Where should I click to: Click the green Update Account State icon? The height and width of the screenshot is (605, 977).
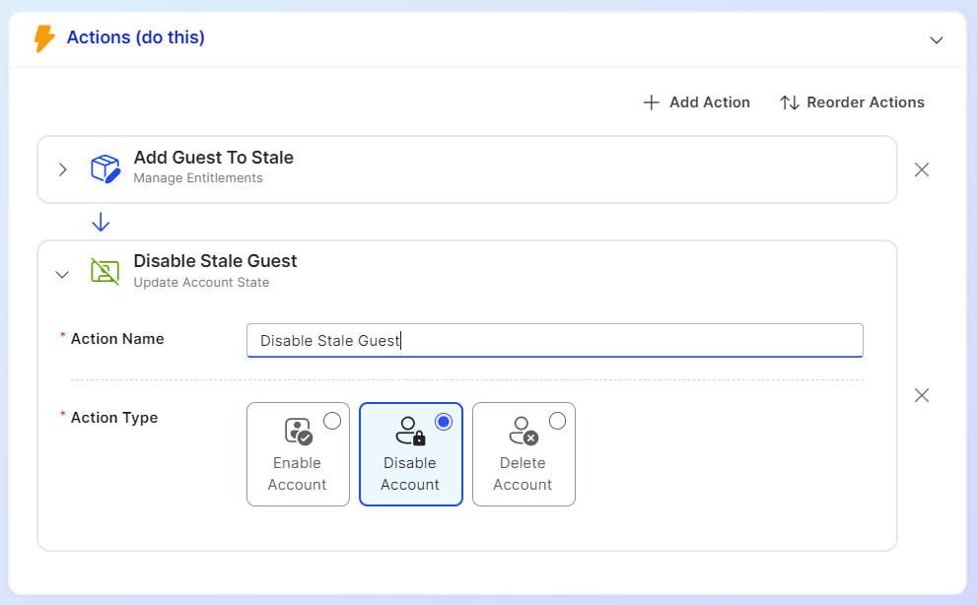tap(105, 271)
